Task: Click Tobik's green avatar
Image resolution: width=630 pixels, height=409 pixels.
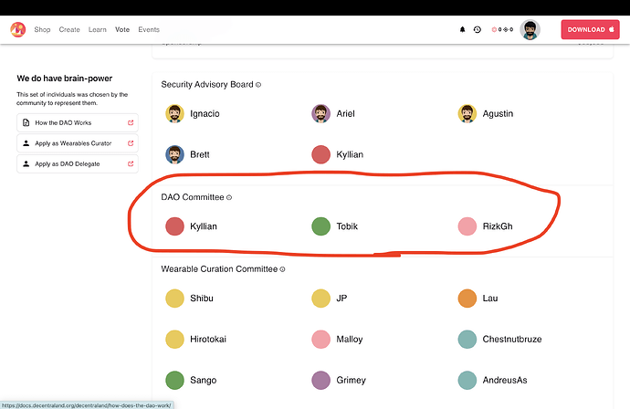Action: 321,226
